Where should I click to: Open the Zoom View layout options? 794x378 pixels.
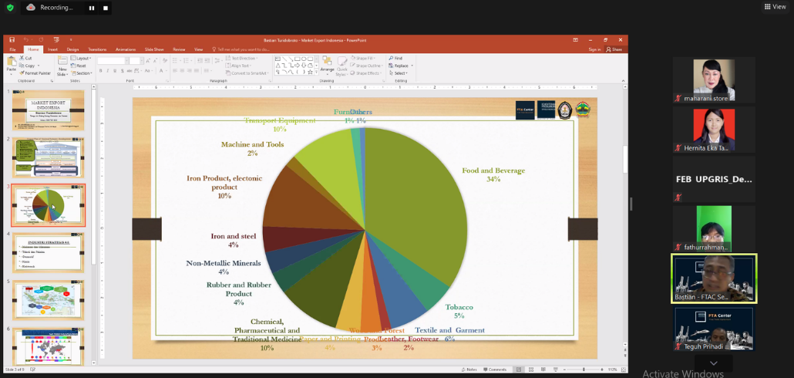(x=775, y=7)
